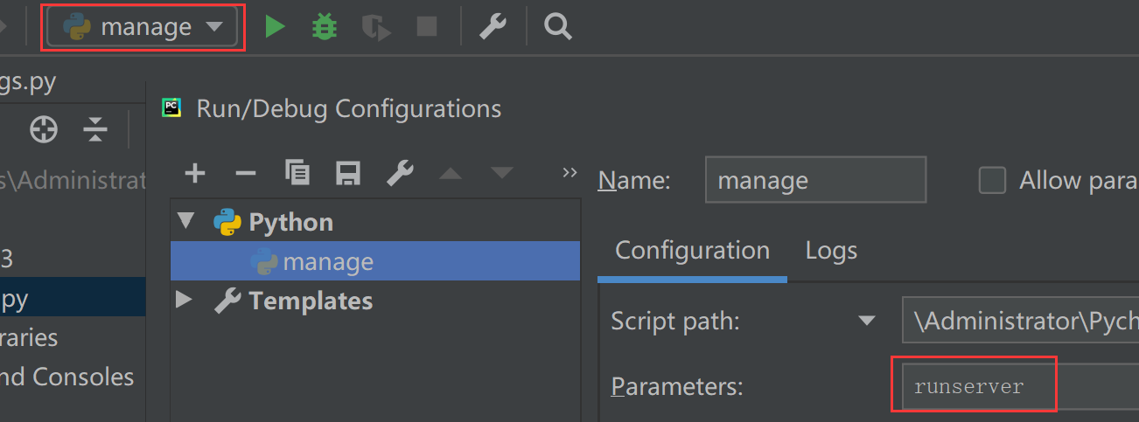Run with coverage icon
The width and height of the screenshot is (1139, 422).
coord(376,27)
